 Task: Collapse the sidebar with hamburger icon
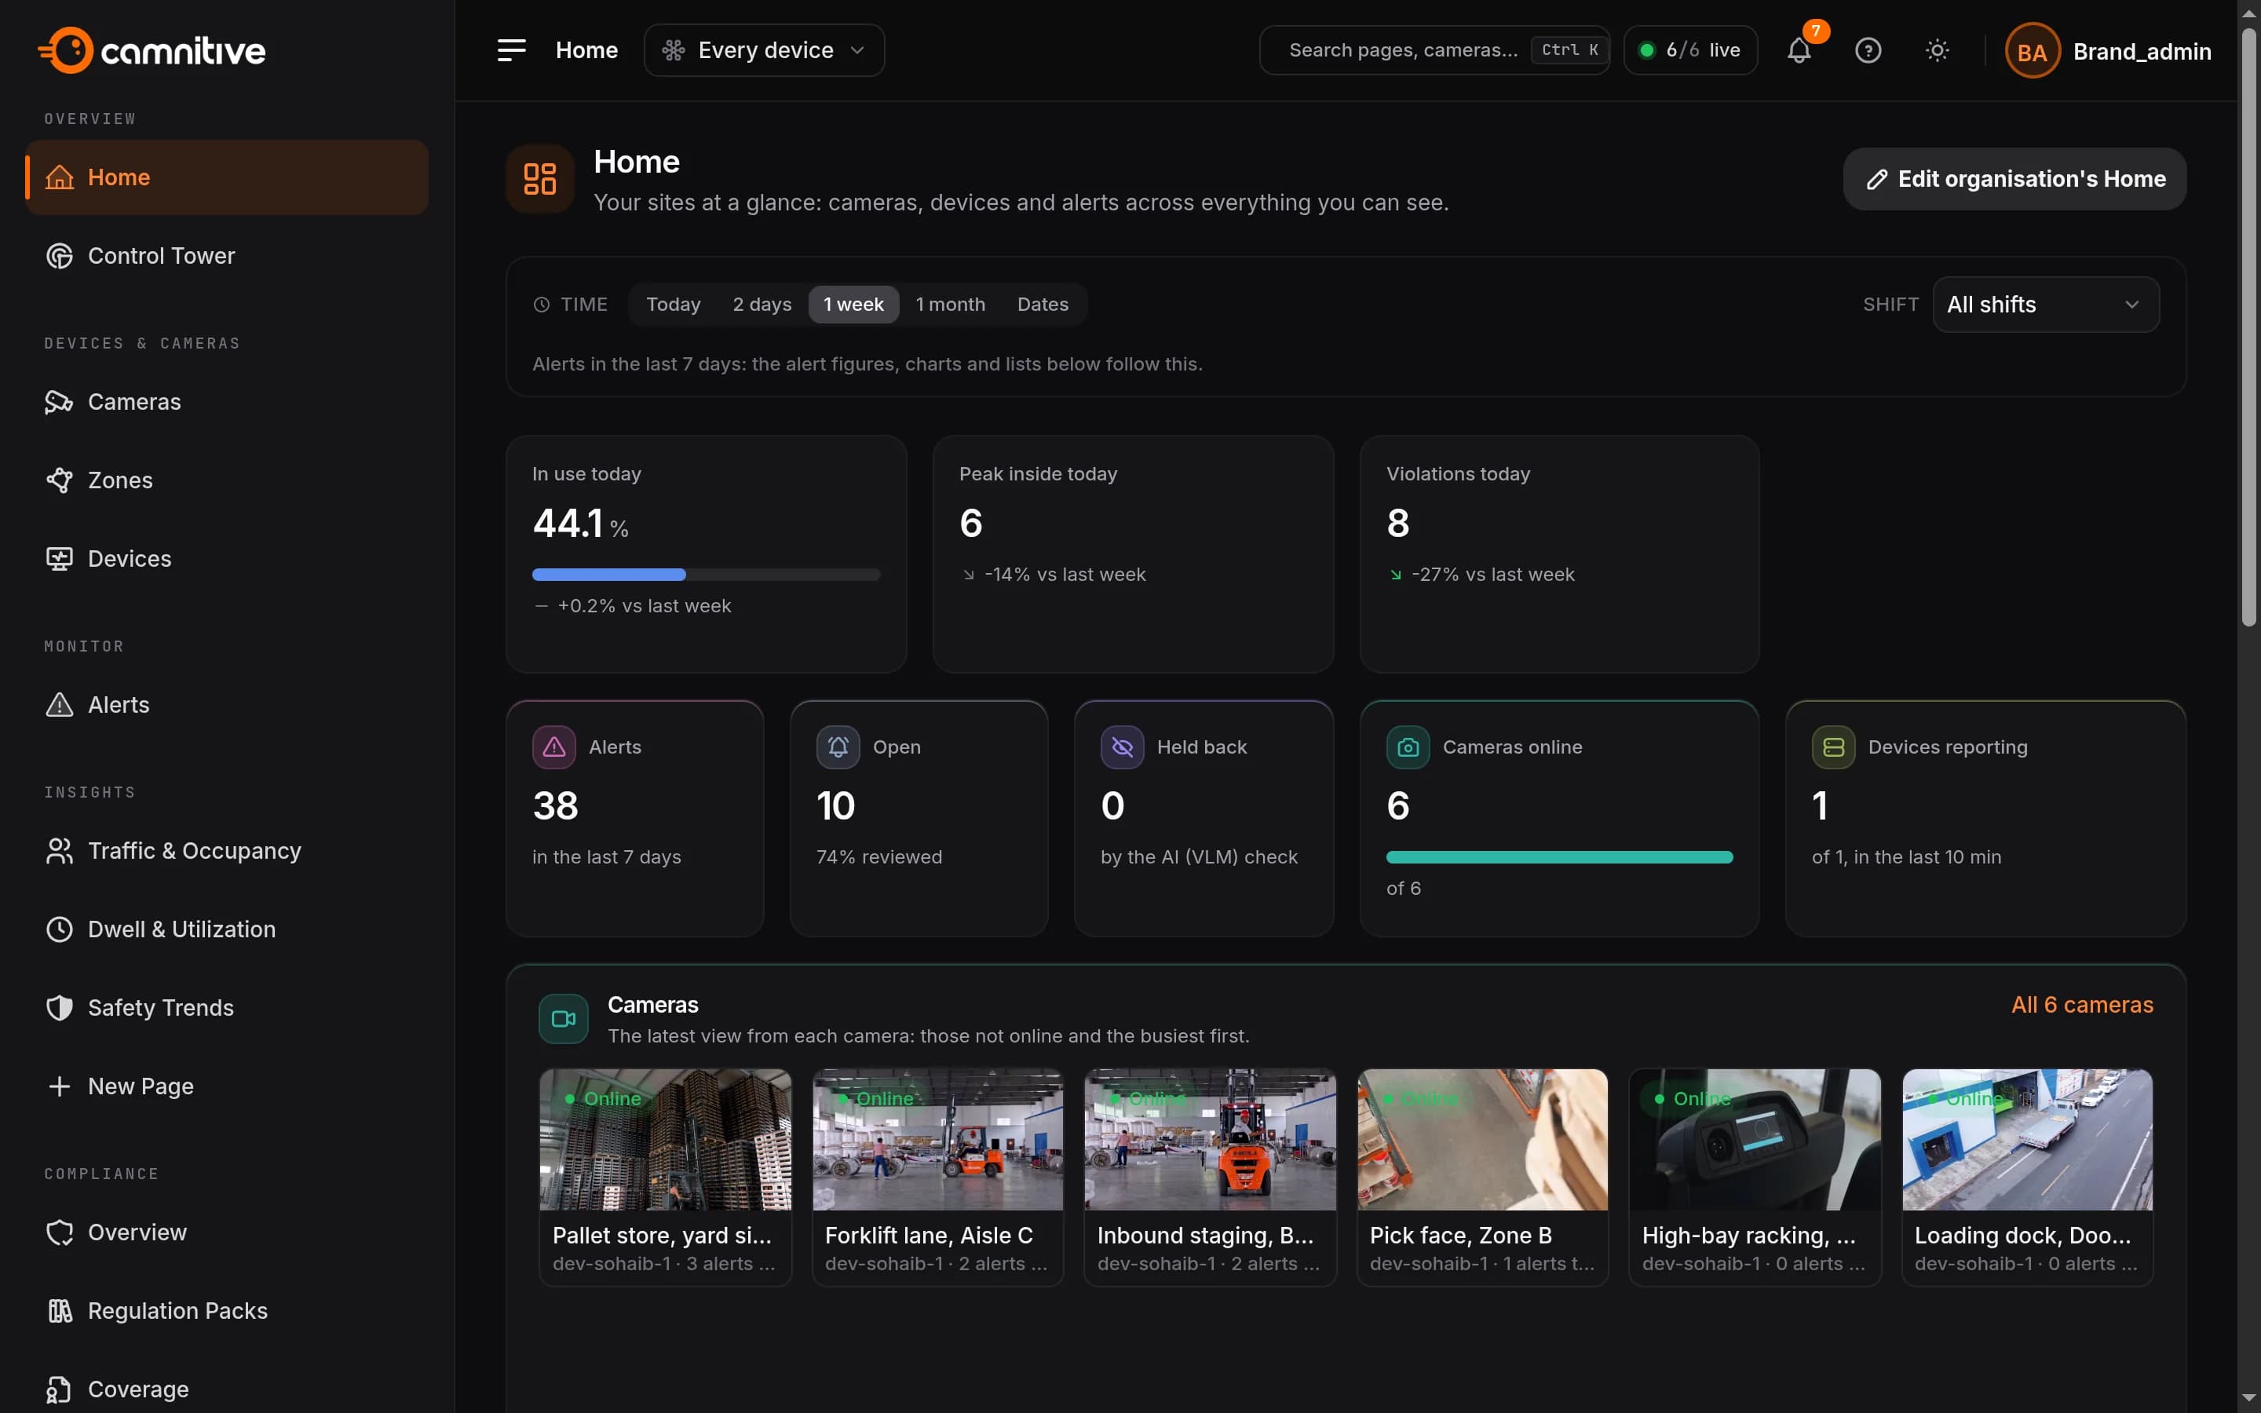(x=511, y=50)
